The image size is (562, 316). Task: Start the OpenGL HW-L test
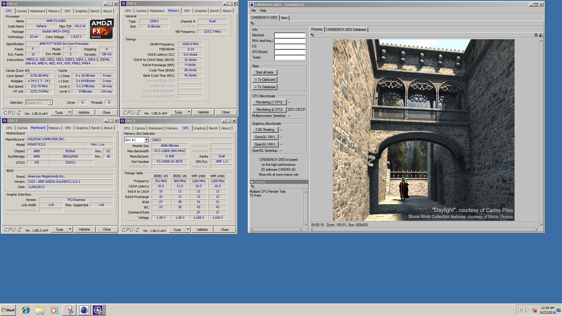tap(265, 144)
